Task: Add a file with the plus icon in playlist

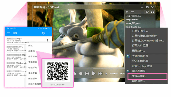Action: coord(127,12)
